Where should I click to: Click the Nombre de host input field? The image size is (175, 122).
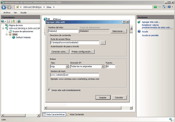(74, 75)
